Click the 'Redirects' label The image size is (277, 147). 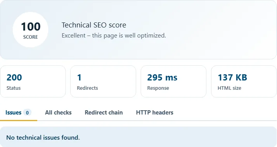click(87, 88)
